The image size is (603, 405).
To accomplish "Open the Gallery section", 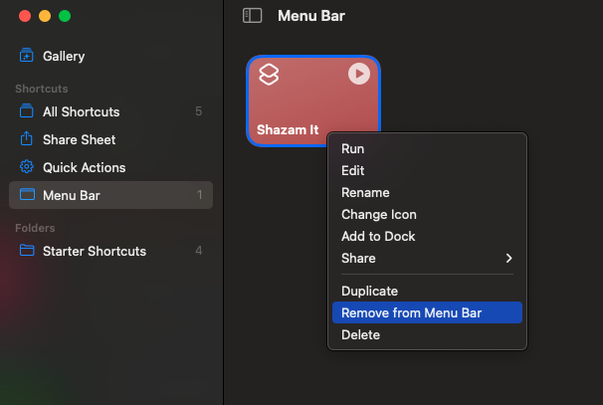I will click(110, 56).
